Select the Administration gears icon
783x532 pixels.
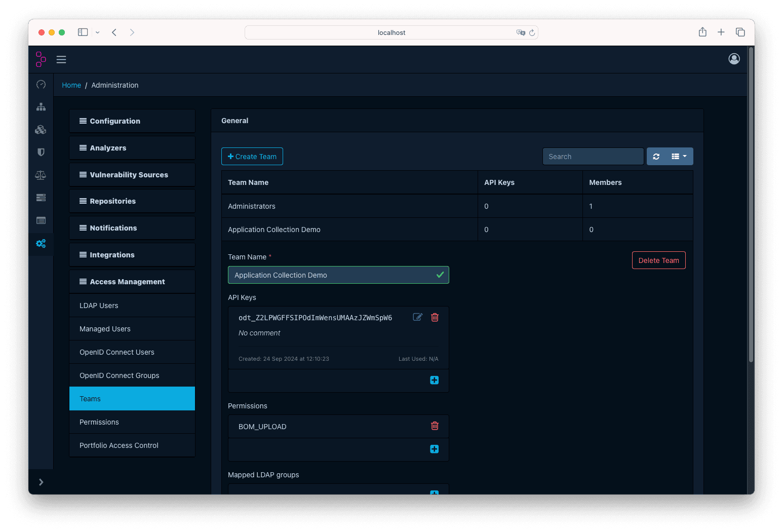(x=41, y=244)
